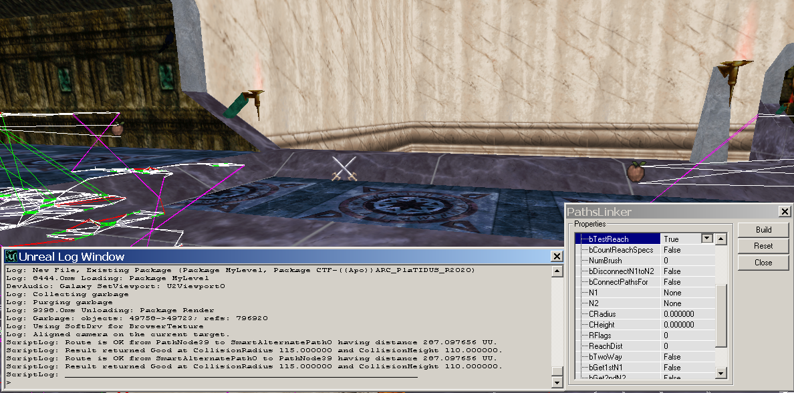This screenshot has width=794, height=393.
Task: Click the log command prompt input line
Action: 277,382
